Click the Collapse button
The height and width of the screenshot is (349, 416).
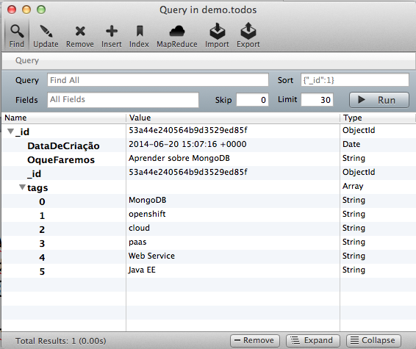coord(373,340)
